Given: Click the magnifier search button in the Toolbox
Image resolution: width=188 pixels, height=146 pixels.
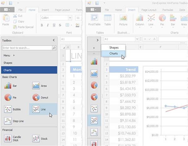Looking at the screenshot, I should click(54, 48).
